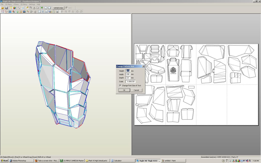
Task: Click the printer icon in second toolbar
Action: (x=57, y=12)
